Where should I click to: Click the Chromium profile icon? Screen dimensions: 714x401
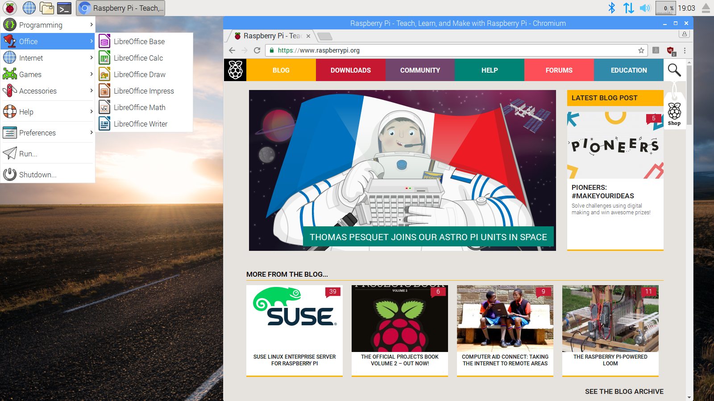coord(684,34)
